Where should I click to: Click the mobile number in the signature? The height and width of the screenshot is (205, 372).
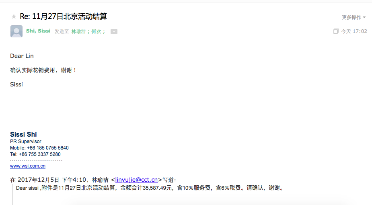coord(39,148)
